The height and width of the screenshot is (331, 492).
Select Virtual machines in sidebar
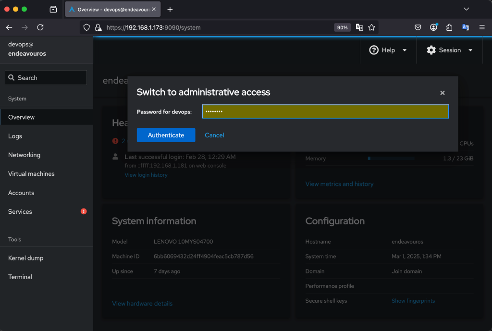pos(31,173)
